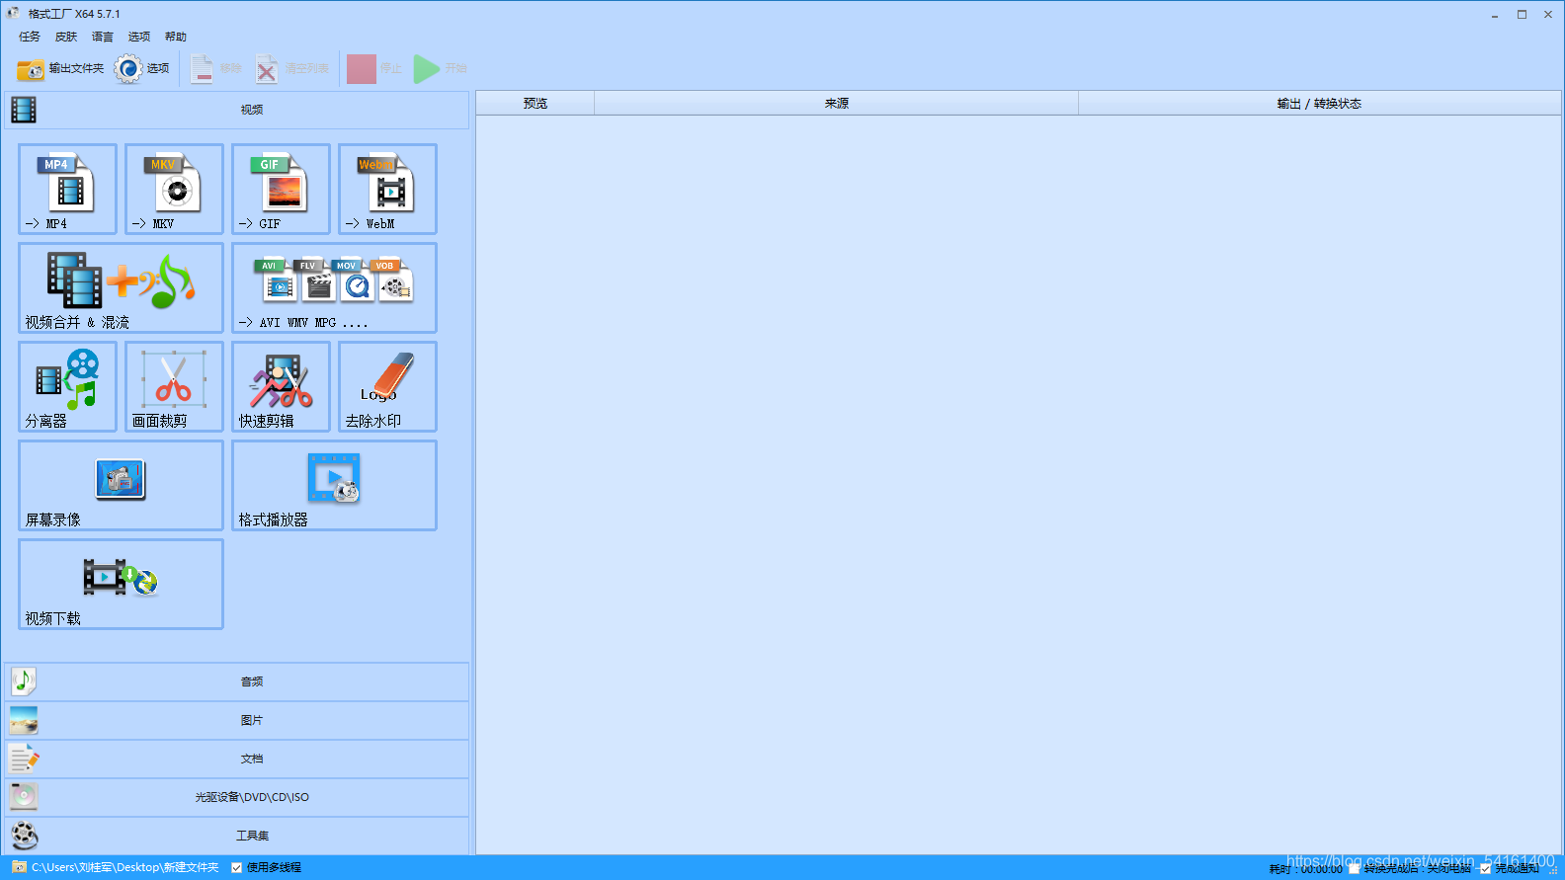Open the 视频下载 video downloader
The height and width of the screenshot is (880, 1565).
click(121, 584)
